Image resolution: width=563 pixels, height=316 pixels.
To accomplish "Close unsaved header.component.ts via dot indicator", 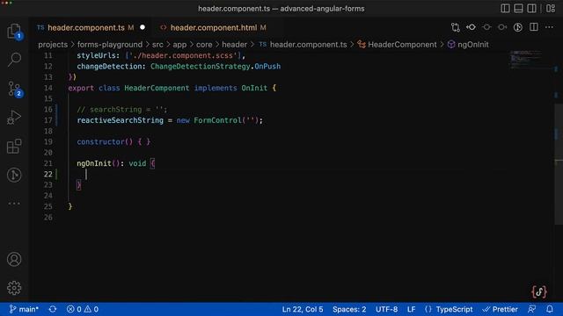I will (x=143, y=27).
